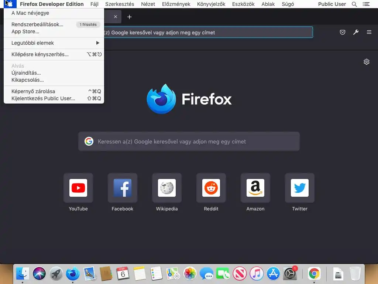Open News app in the Dock
Viewport: 378px width, 284px height.
click(240, 274)
